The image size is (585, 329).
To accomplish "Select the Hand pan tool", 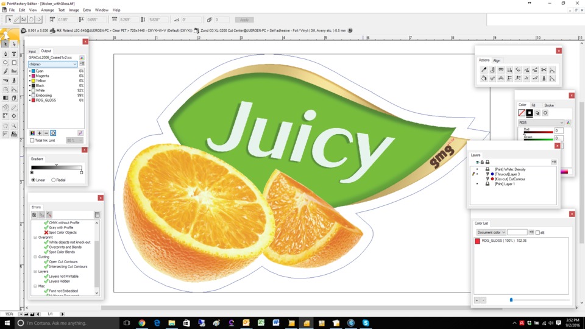I will click(x=5, y=126).
